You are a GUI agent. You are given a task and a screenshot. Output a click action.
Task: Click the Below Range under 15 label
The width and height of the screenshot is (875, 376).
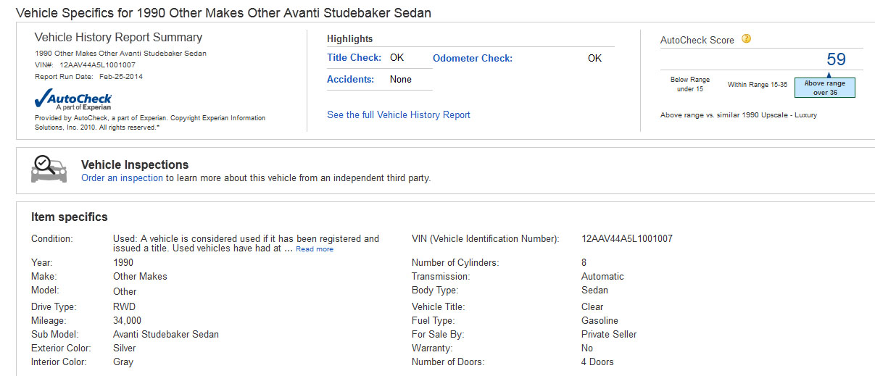(690, 84)
